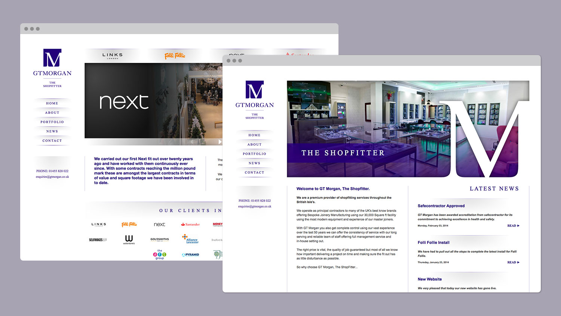The image size is (561, 316).
Task: Open the Folli Follie Install news headline
Action: pyautogui.click(x=434, y=243)
